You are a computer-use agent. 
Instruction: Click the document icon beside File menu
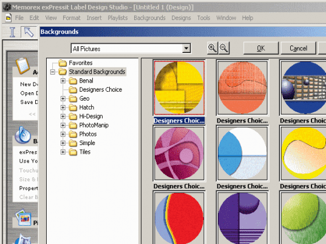[8, 18]
